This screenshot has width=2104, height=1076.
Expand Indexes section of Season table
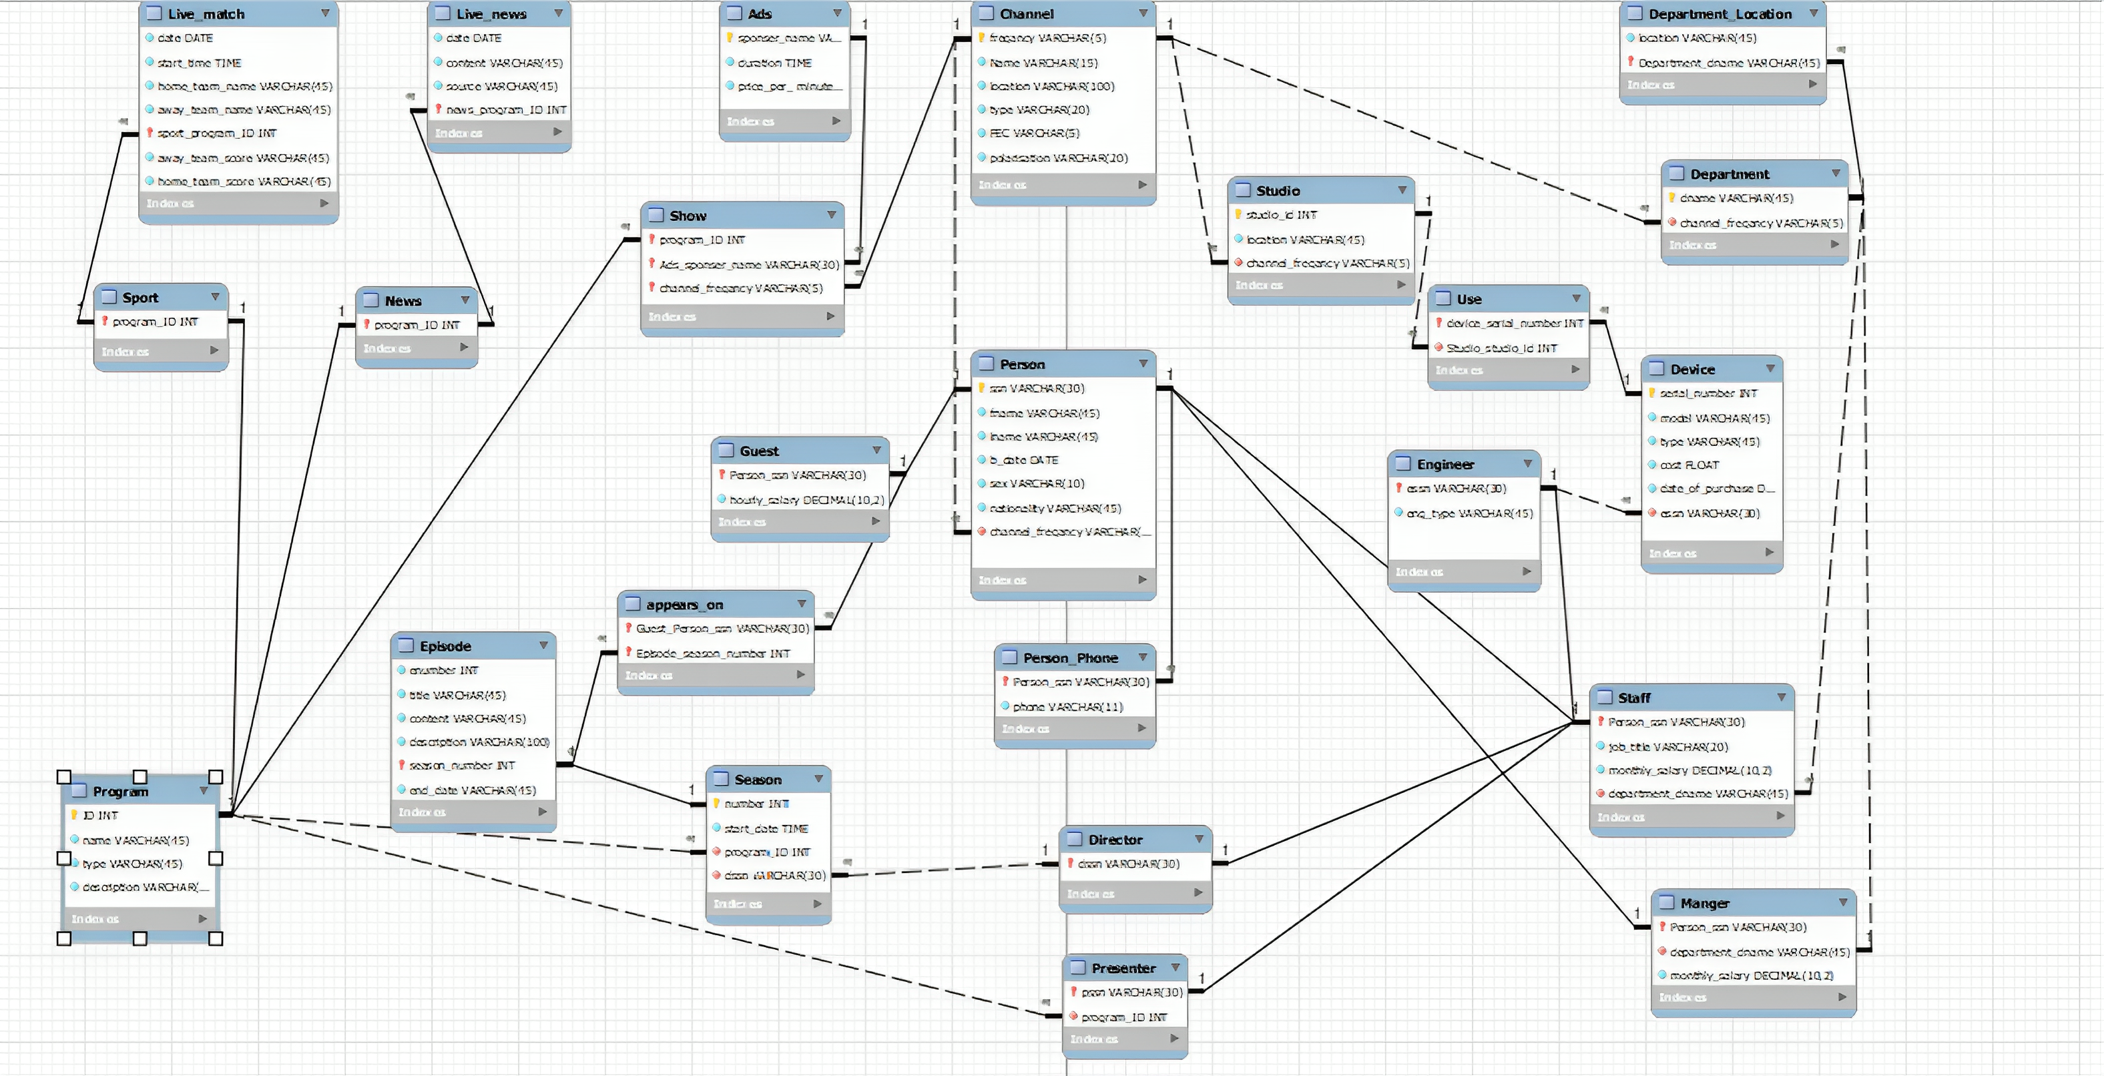[x=817, y=904]
